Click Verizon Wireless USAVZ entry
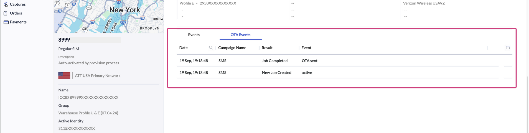This screenshot has width=529, height=133. [424, 3]
